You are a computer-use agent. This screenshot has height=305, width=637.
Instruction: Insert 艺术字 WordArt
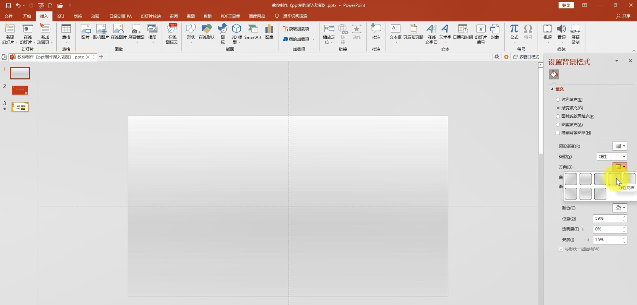click(x=445, y=34)
